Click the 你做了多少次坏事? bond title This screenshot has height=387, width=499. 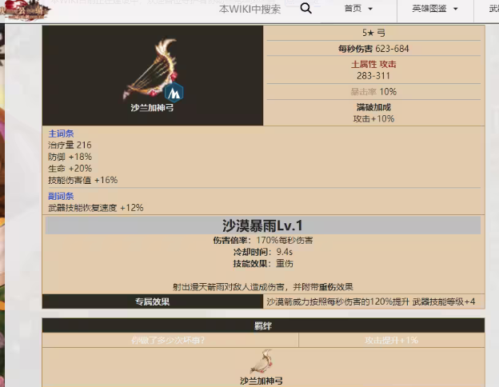[x=168, y=340]
